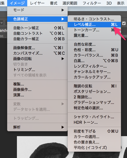The image size is (127, 158).
Task: Choose 画像操作 command
Action: point(37,90)
